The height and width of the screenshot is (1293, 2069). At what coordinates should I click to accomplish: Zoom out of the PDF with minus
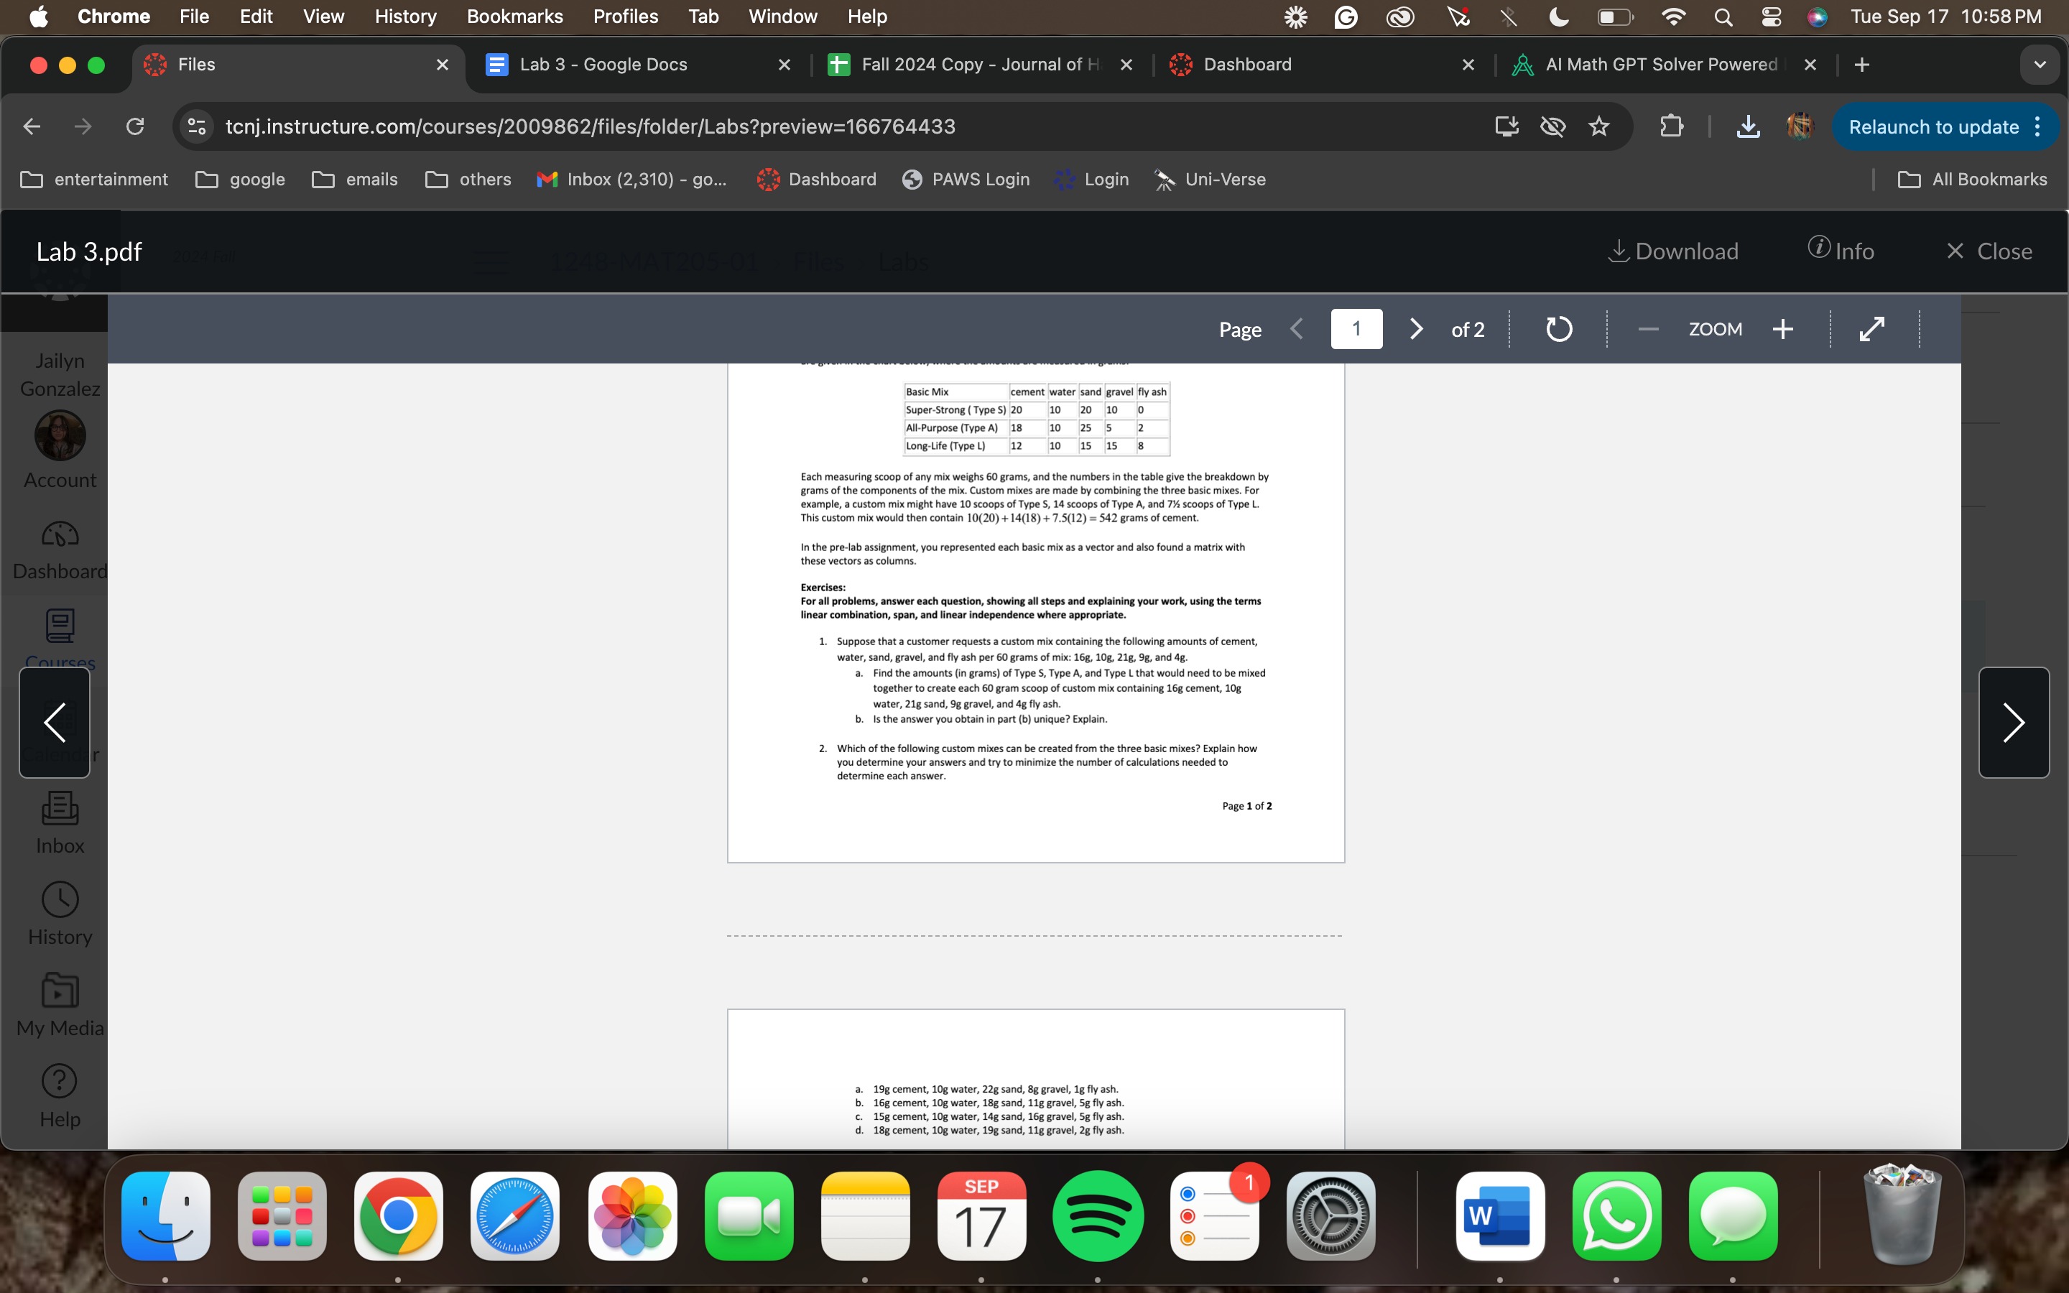pos(1648,329)
